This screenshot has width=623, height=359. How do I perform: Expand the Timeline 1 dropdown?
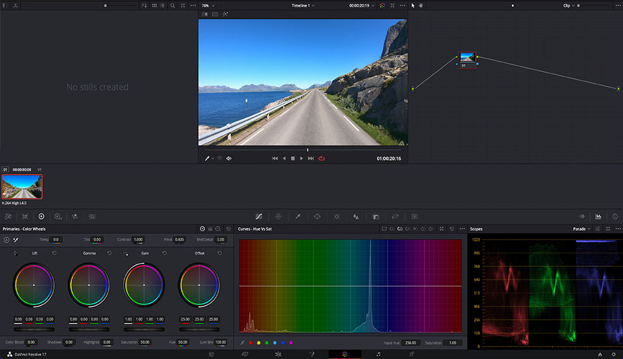[x=303, y=6]
